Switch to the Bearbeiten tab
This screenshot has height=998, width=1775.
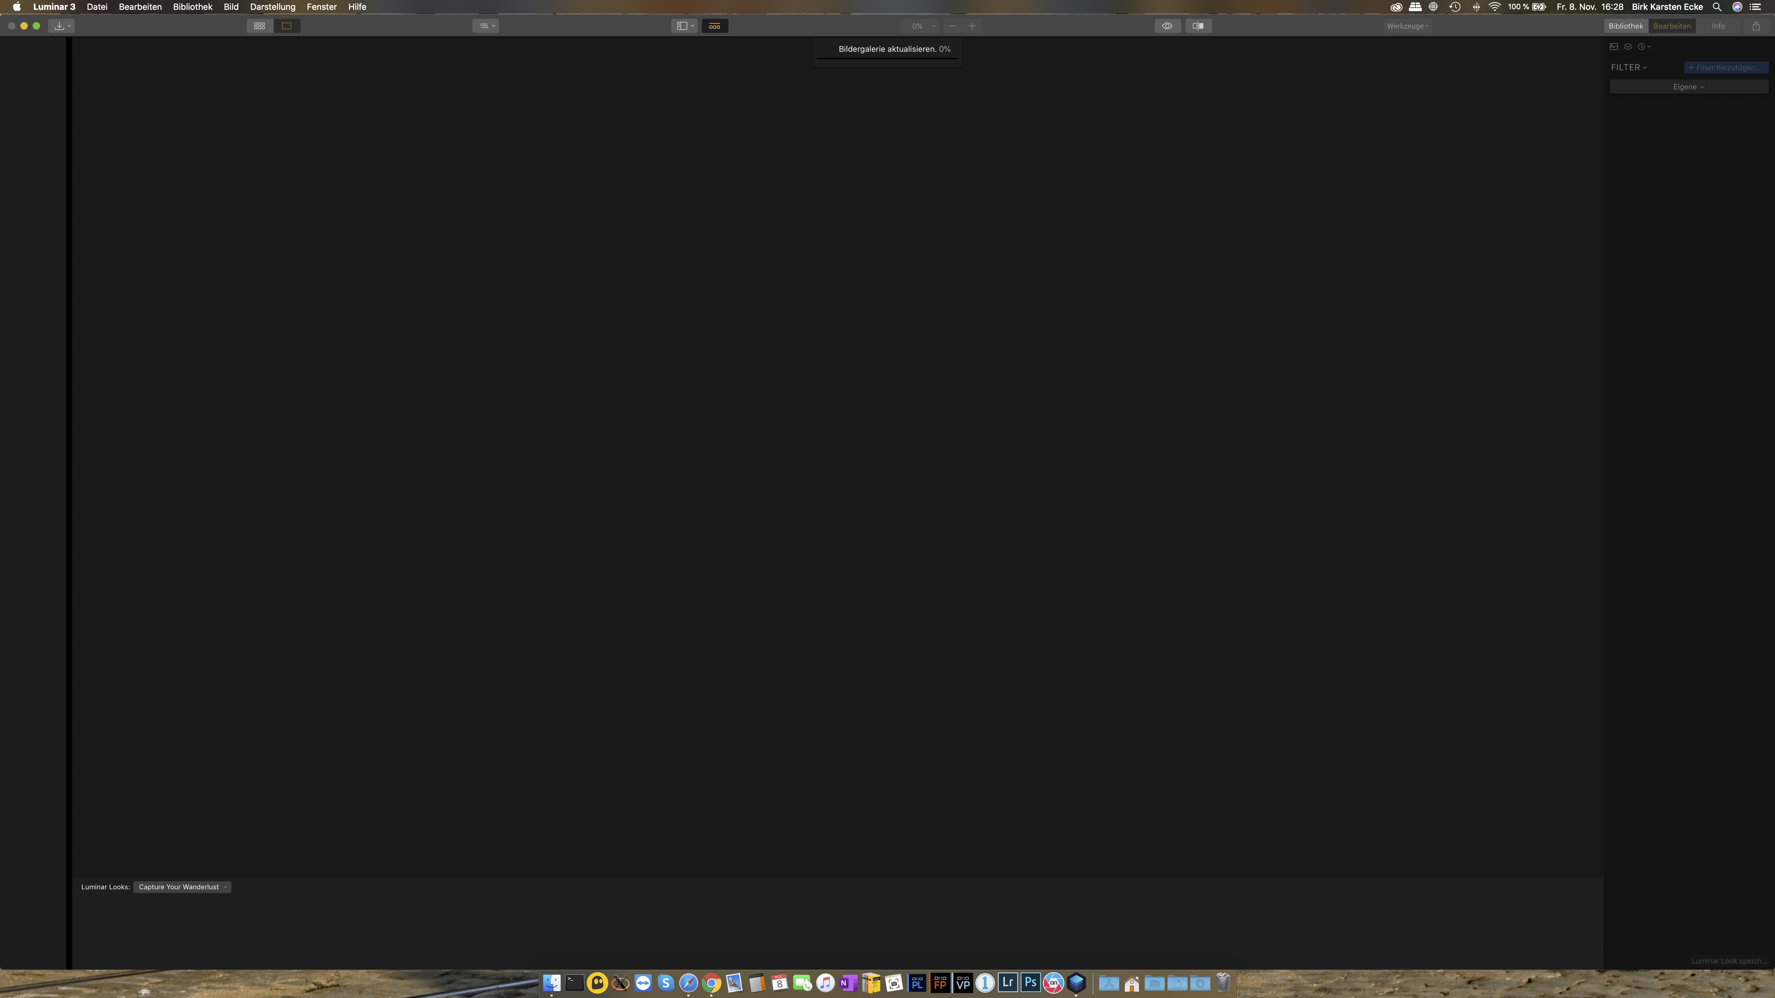pyautogui.click(x=1672, y=26)
